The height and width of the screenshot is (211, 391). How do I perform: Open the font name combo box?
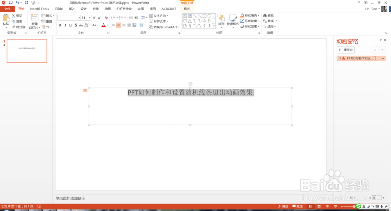[69, 18]
